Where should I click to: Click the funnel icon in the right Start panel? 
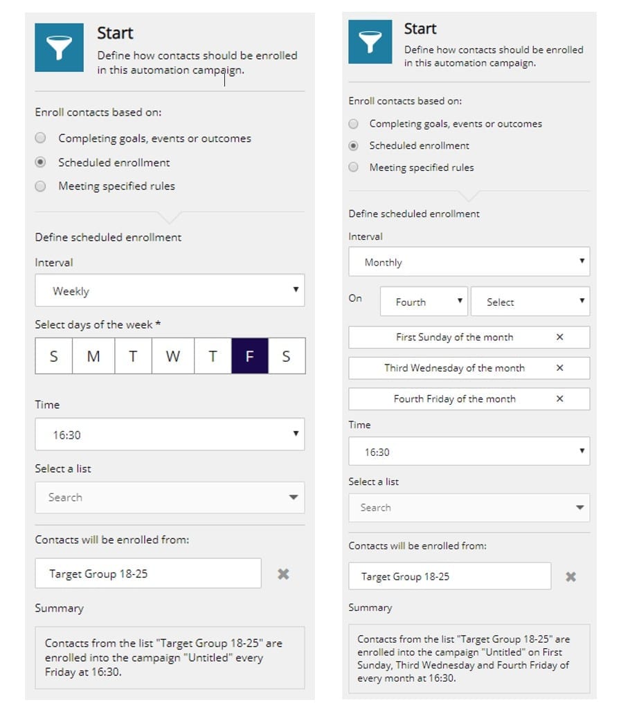370,42
